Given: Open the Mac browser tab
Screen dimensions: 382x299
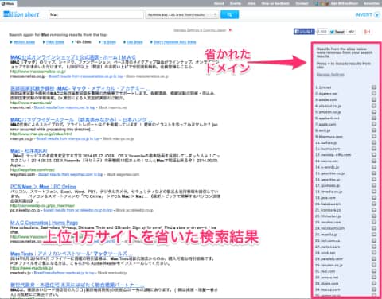Looking at the screenshot, I should tap(9, 3).
